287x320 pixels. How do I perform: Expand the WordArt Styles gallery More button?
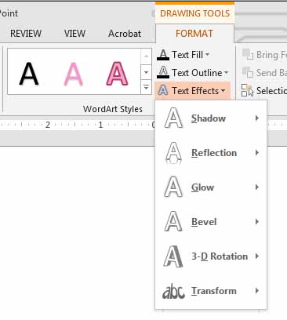146,87
